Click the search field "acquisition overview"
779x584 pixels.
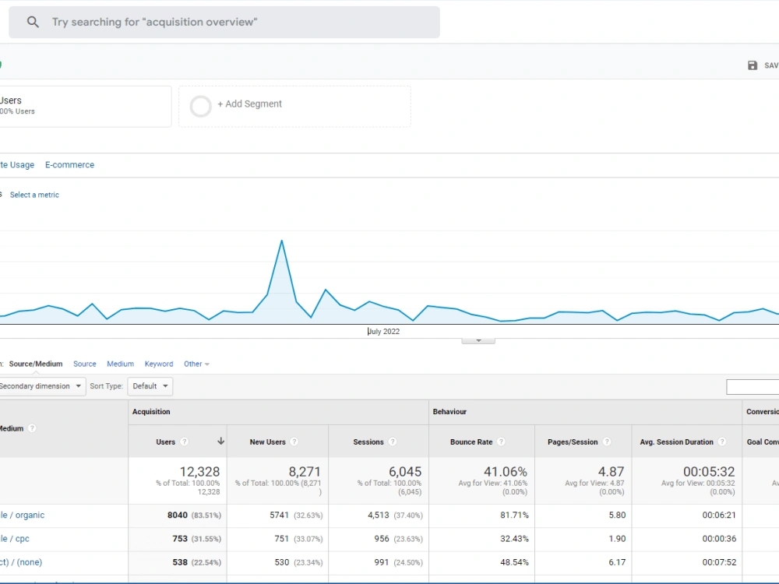pyautogui.click(x=224, y=23)
